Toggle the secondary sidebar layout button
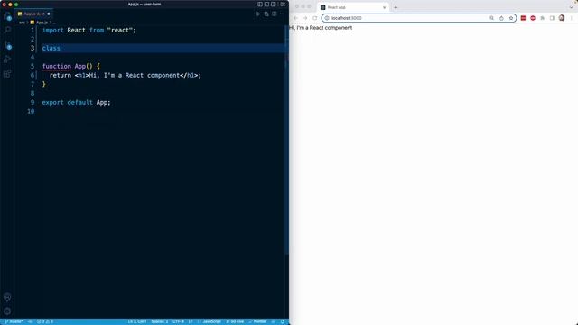 [274, 4]
